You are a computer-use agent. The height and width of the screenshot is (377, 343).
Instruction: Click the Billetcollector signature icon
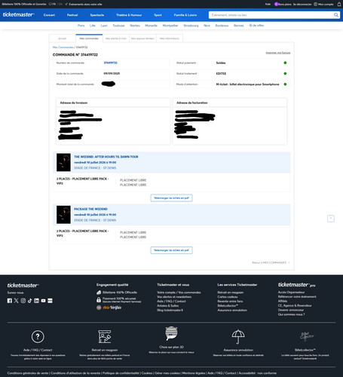[306, 336]
